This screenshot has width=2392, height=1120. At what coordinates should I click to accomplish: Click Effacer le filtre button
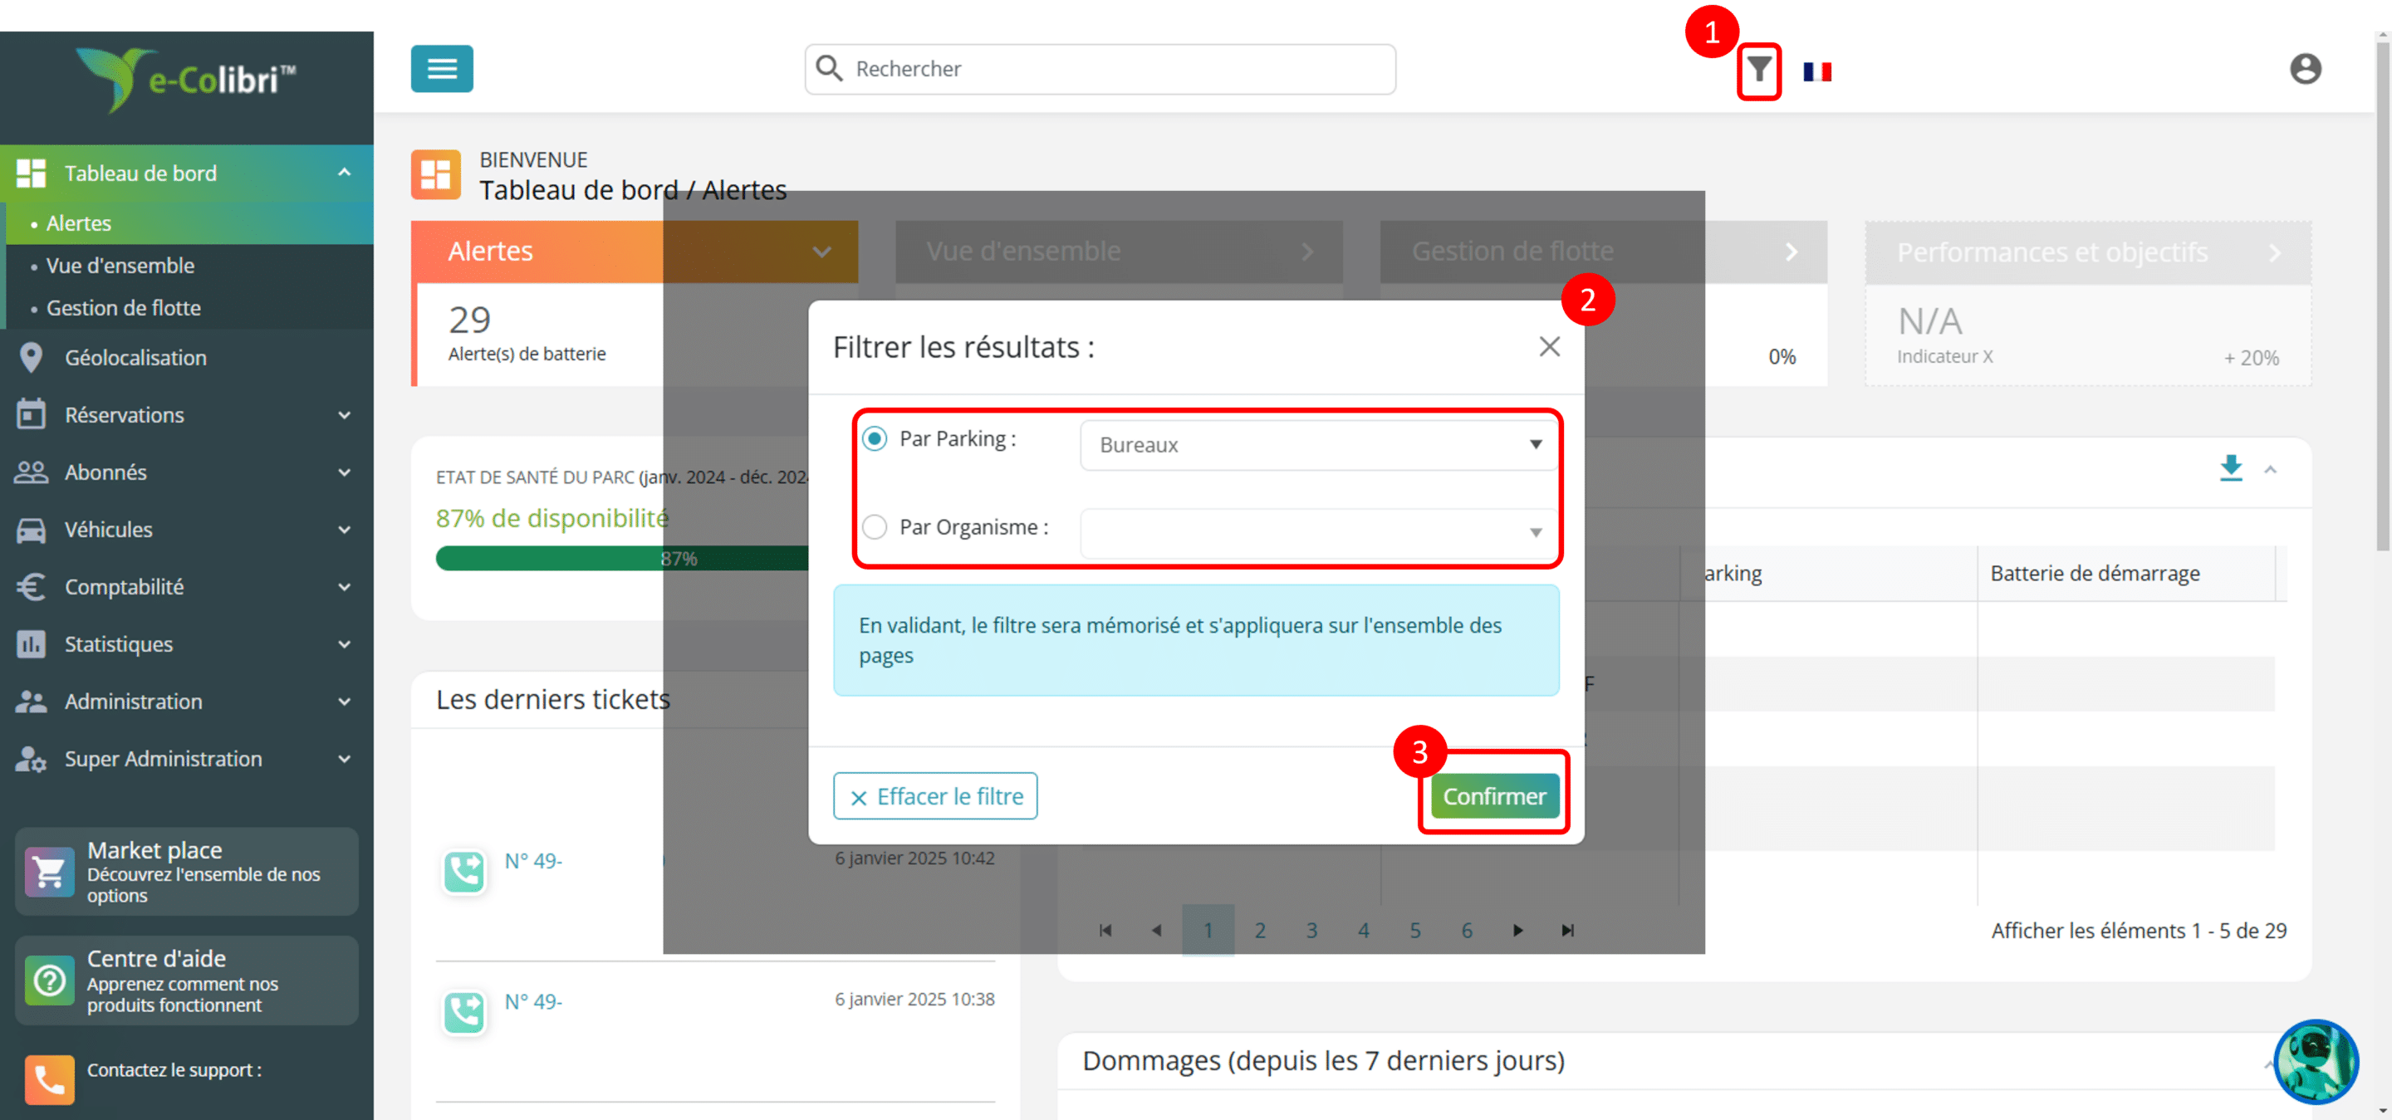click(x=935, y=796)
